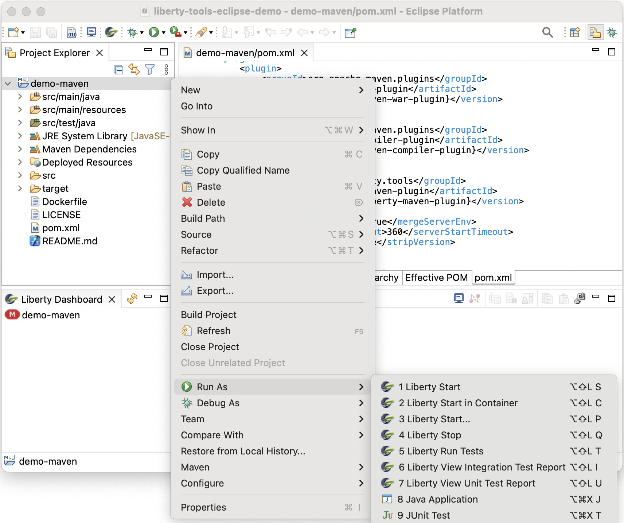
Task: Refresh the Liberty Dashboard view
Action: coord(132,298)
